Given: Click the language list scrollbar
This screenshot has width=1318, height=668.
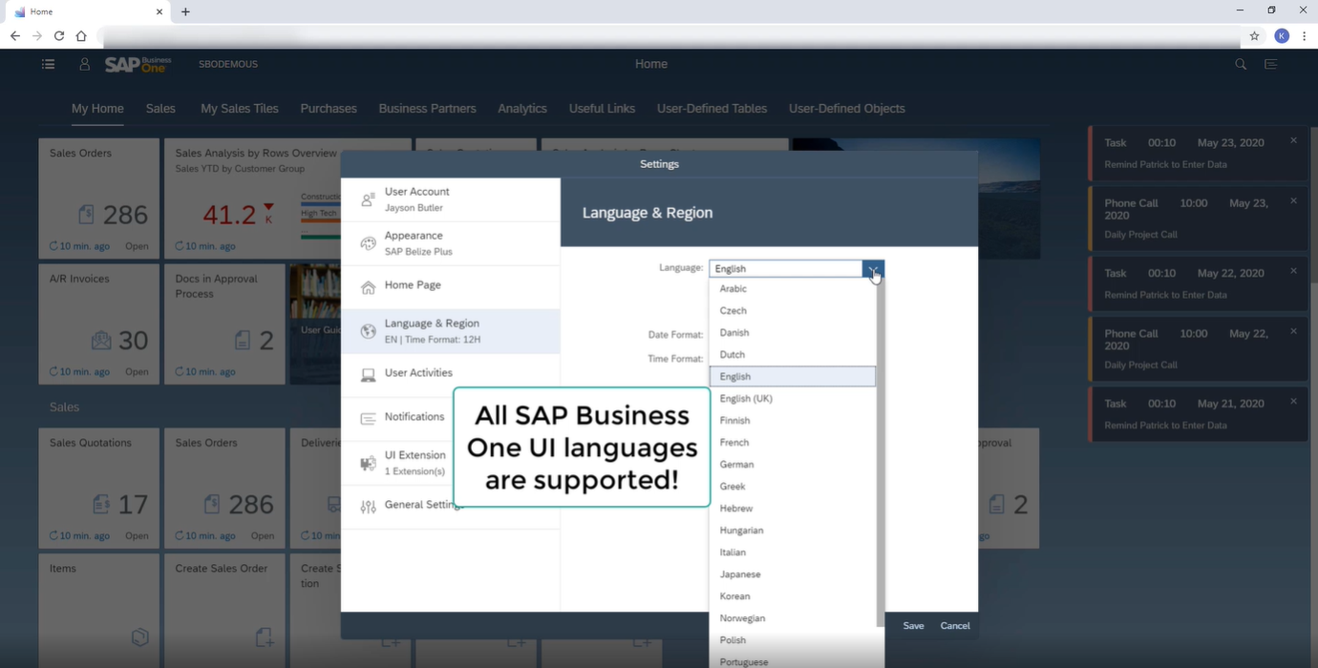Looking at the screenshot, I should pyautogui.click(x=880, y=453).
